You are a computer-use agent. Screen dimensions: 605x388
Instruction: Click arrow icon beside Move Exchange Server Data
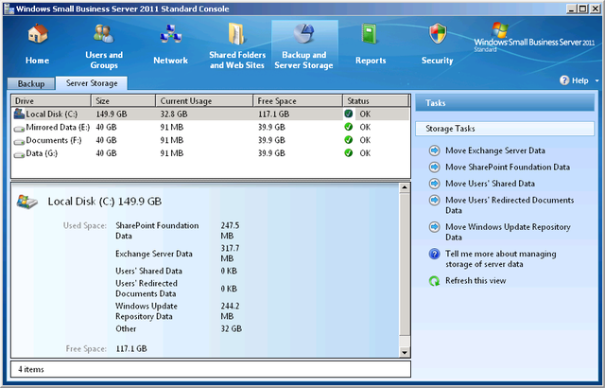435,150
